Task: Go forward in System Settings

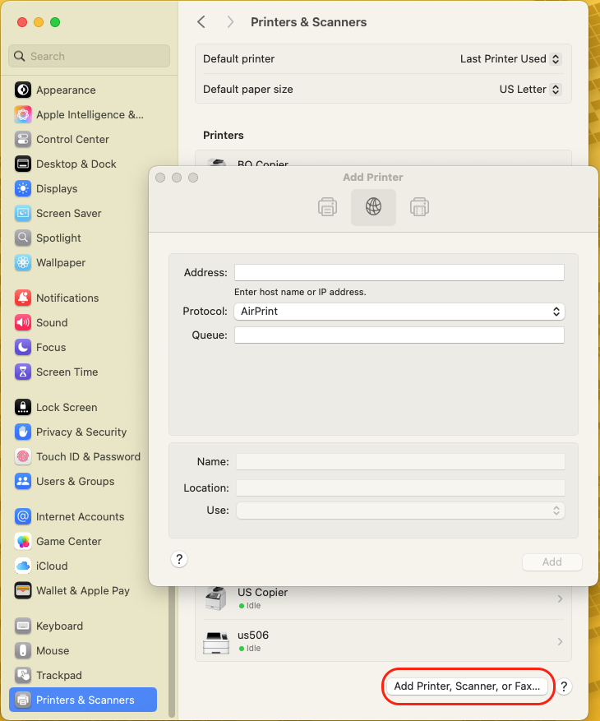Action: (x=230, y=21)
